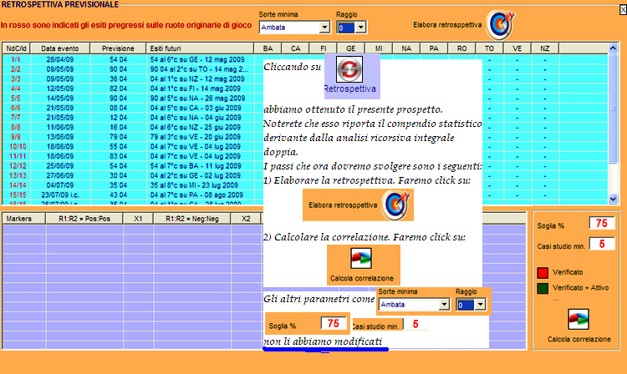The width and height of the screenshot is (627, 374).
Task: Open the top bar Sorte minima Ambata dropdown
Action: (x=324, y=28)
